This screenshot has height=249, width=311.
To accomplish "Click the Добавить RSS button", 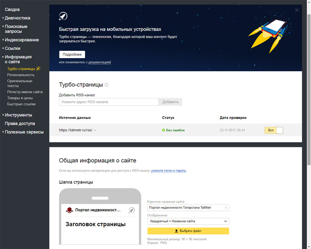I will (170, 102).
